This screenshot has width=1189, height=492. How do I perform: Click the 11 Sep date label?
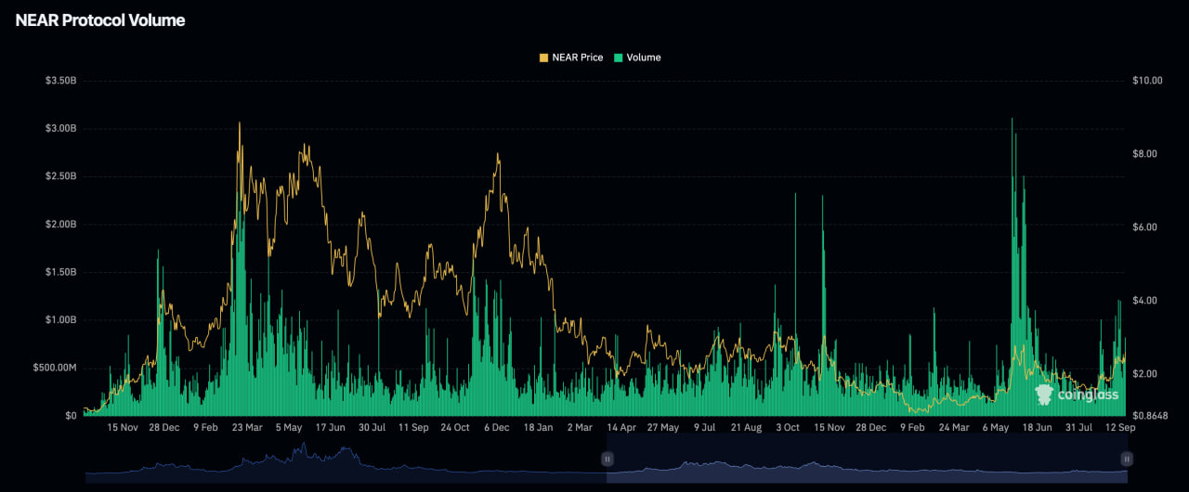413,428
